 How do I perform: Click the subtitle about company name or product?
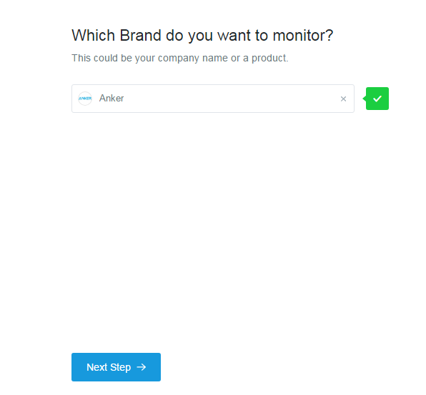(180, 58)
